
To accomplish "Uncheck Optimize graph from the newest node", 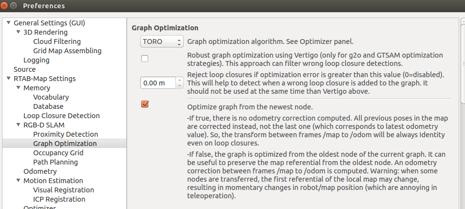I will [145, 104].
